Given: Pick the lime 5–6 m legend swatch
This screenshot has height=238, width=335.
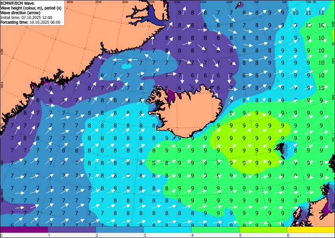Looking at the screenshot, I should point(263,230).
